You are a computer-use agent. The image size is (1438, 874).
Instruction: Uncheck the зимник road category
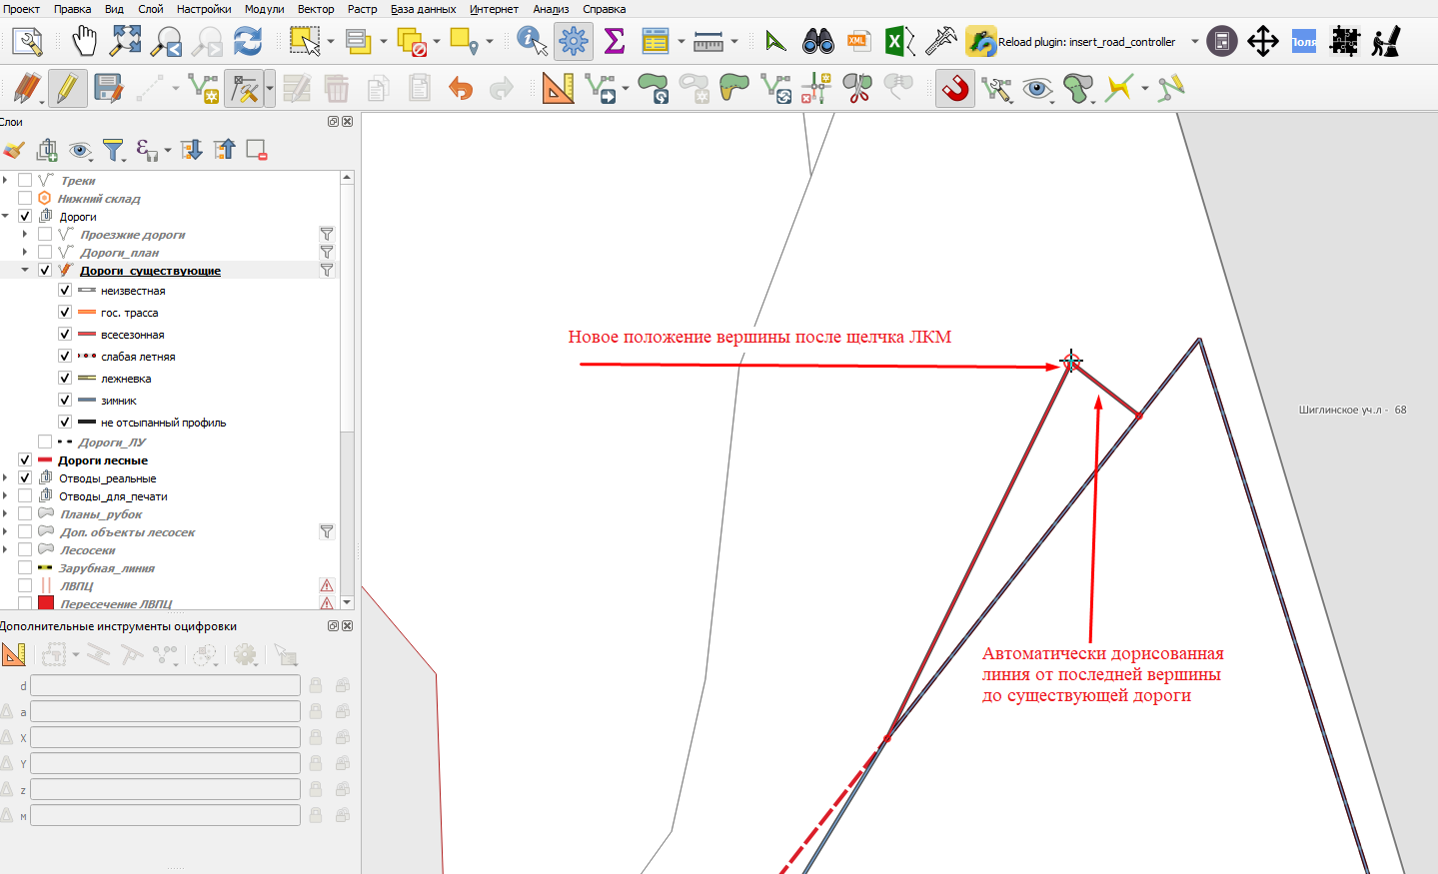coord(65,400)
